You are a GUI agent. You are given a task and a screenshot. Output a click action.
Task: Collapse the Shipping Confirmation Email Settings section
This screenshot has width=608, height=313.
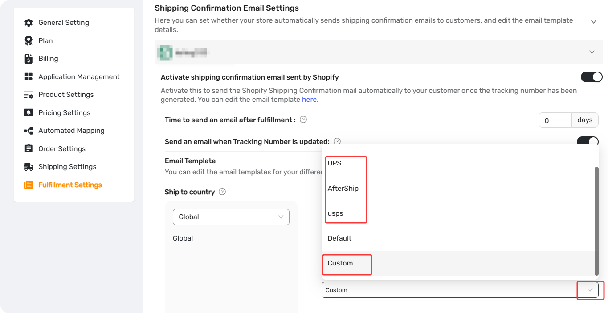coord(593,22)
